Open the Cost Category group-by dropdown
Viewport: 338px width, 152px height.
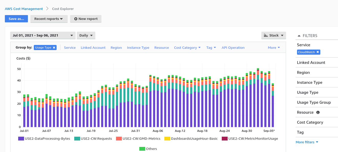pyautogui.click(x=187, y=48)
